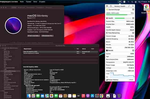Open the Информация о системе app menu
This screenshot has width=150, height=99.
(9, 2)
